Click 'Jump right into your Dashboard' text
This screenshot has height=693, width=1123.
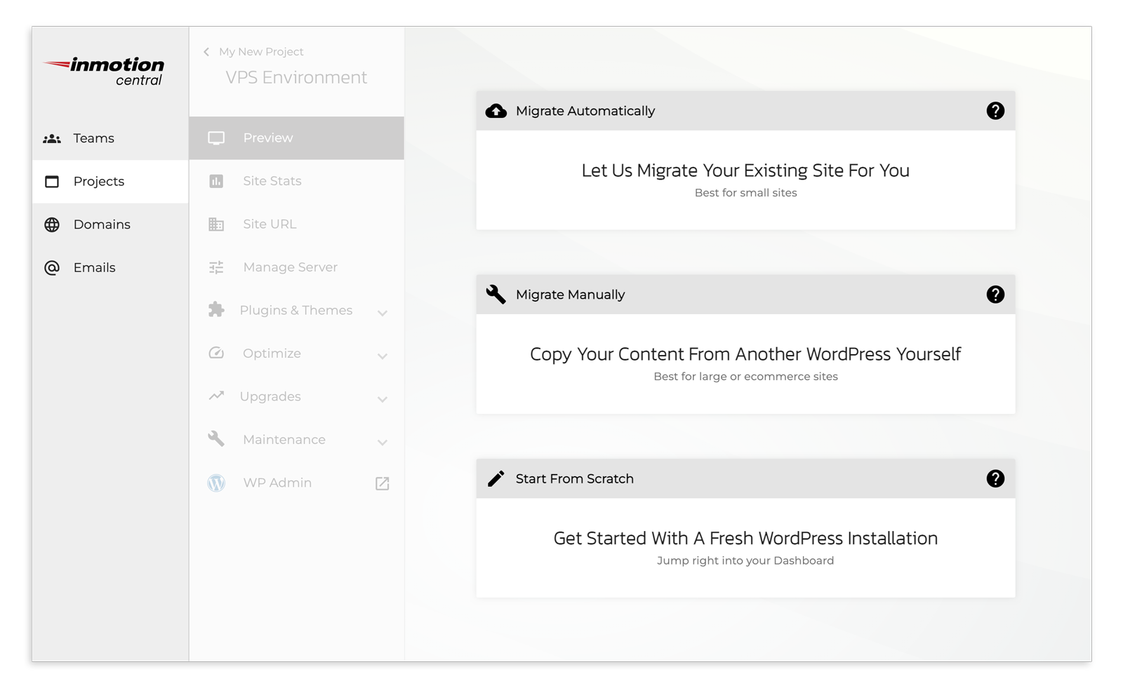coord(745,560)
